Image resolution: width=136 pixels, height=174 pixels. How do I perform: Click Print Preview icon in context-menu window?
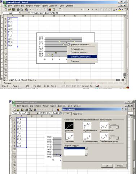coord(22,9)
